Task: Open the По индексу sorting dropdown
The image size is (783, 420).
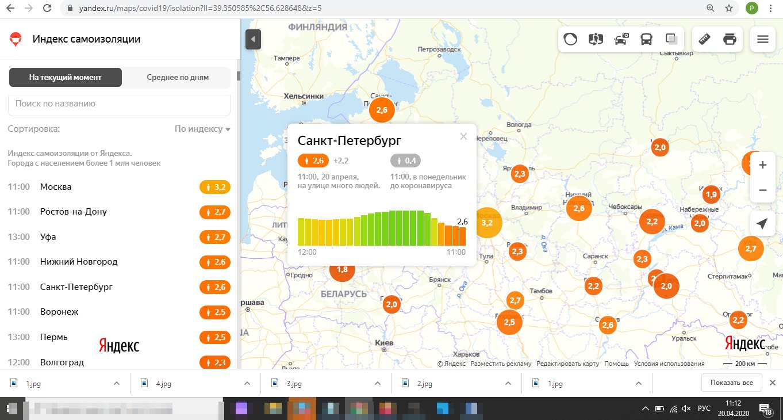Action: (x=202, y=129)
